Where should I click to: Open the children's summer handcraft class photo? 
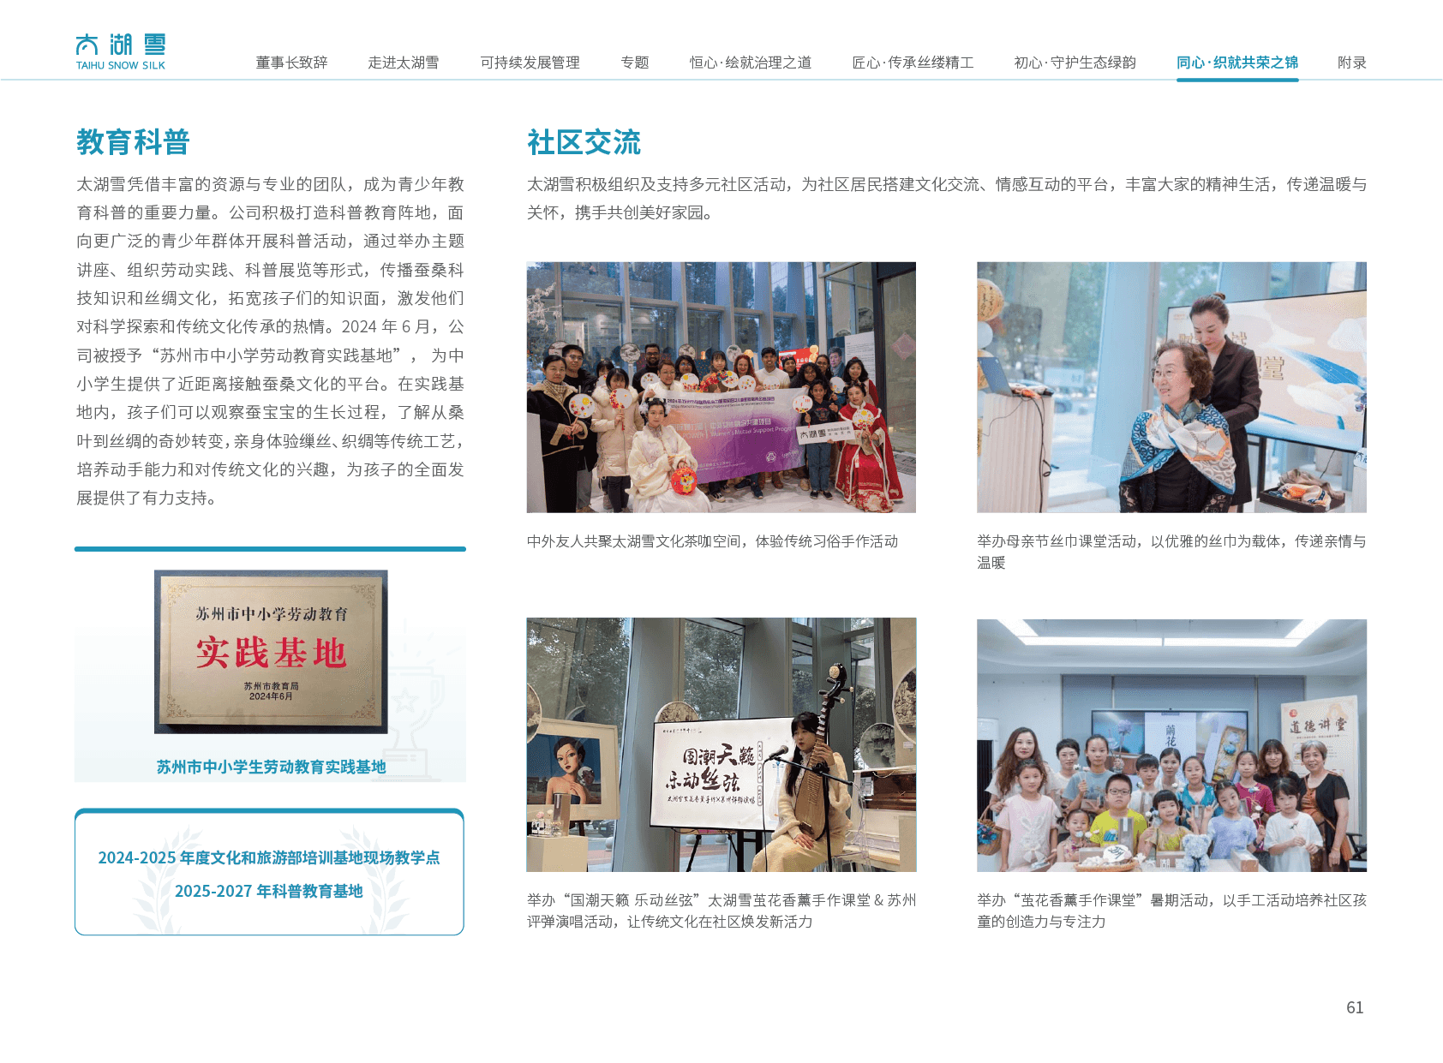1171,745
